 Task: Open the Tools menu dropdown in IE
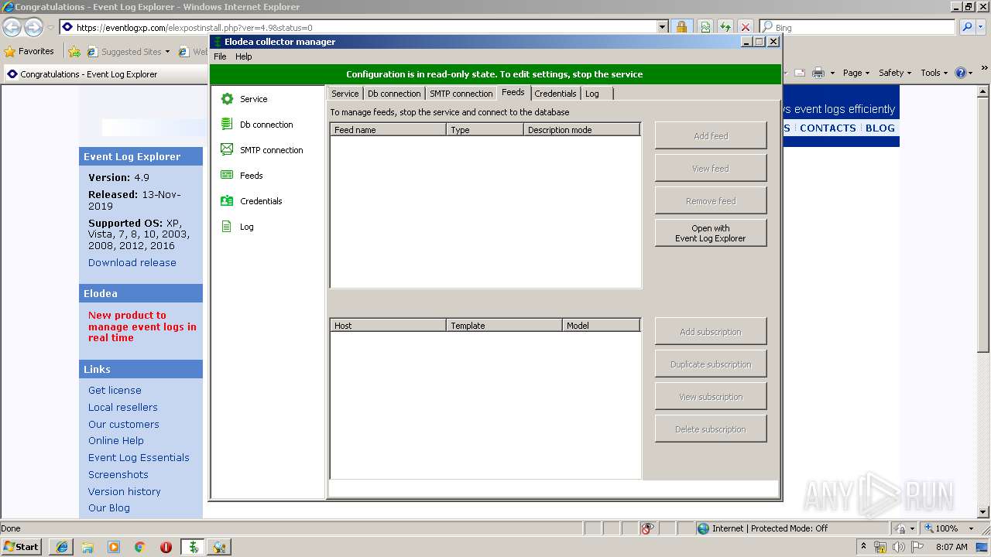point(934,73)
